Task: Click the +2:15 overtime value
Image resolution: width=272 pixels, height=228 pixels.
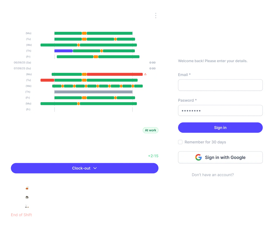Action: point(153,156)
